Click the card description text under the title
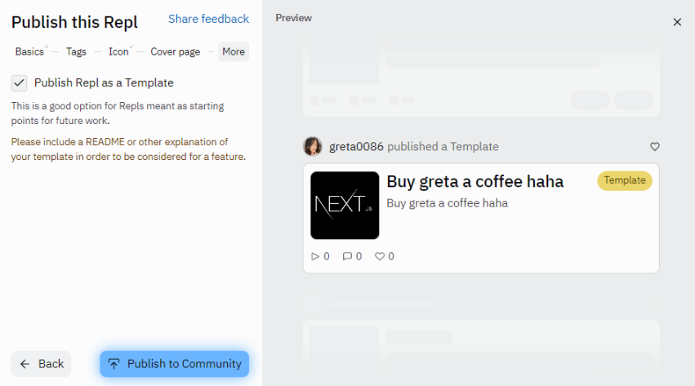 coord(447,203)
